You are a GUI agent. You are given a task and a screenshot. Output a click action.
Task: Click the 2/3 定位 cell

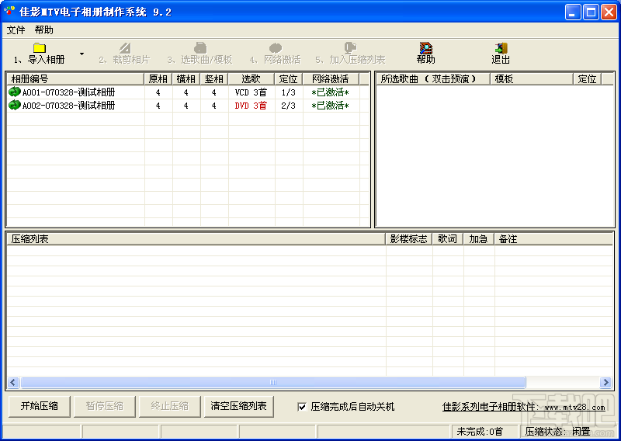pos(288,106)
